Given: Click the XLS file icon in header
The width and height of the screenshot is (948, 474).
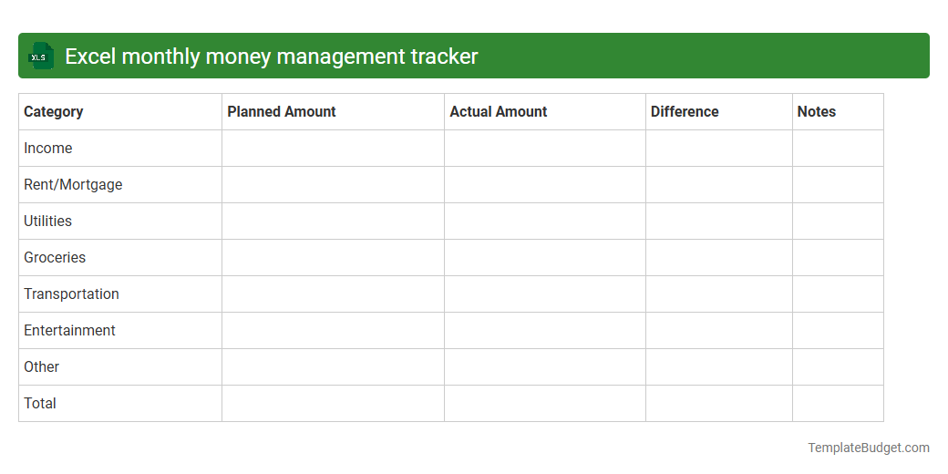Looking at the screenshot, I should pyautogui.click(x=40, y=56).
